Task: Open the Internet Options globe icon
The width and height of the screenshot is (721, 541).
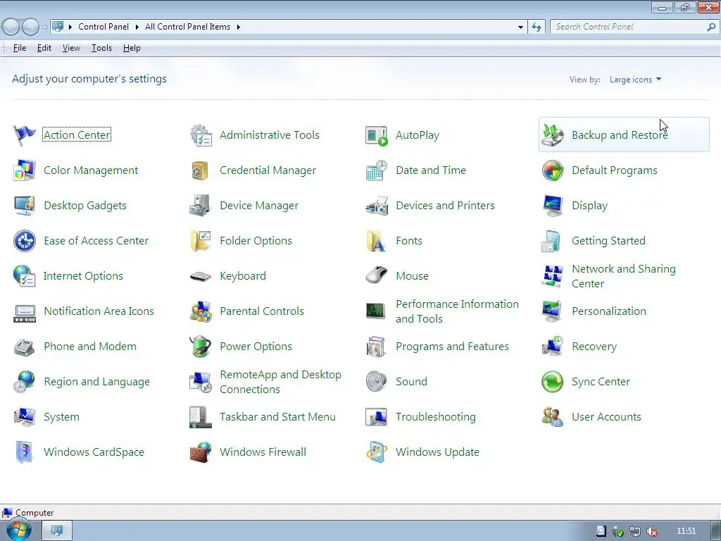Action: click(x=25, y=276)
